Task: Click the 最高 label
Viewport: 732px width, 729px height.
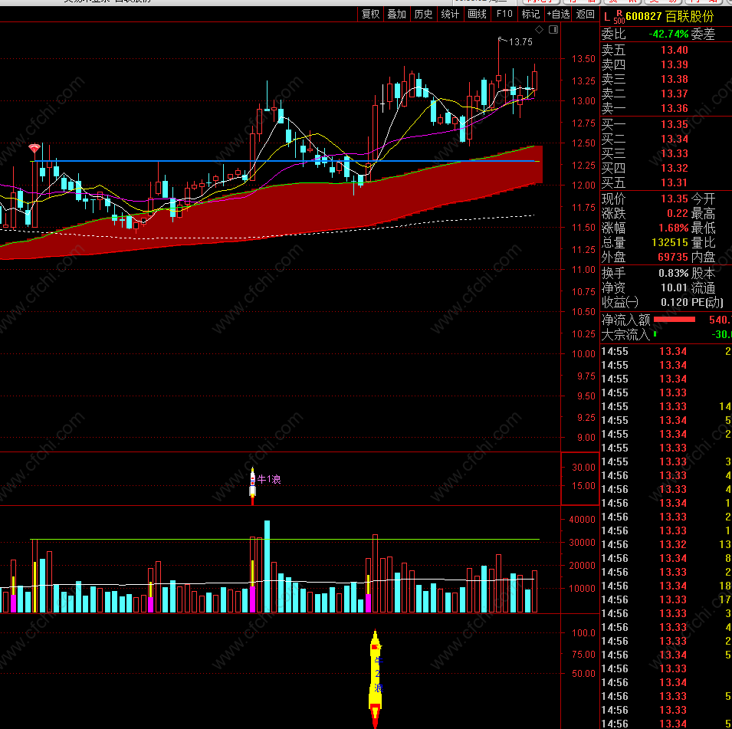Action: 703,213
